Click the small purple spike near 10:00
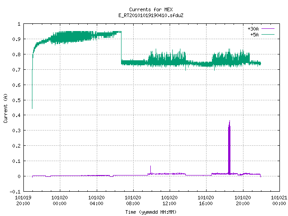The width and height of the screenshot is (288, 216). [151, 169]
